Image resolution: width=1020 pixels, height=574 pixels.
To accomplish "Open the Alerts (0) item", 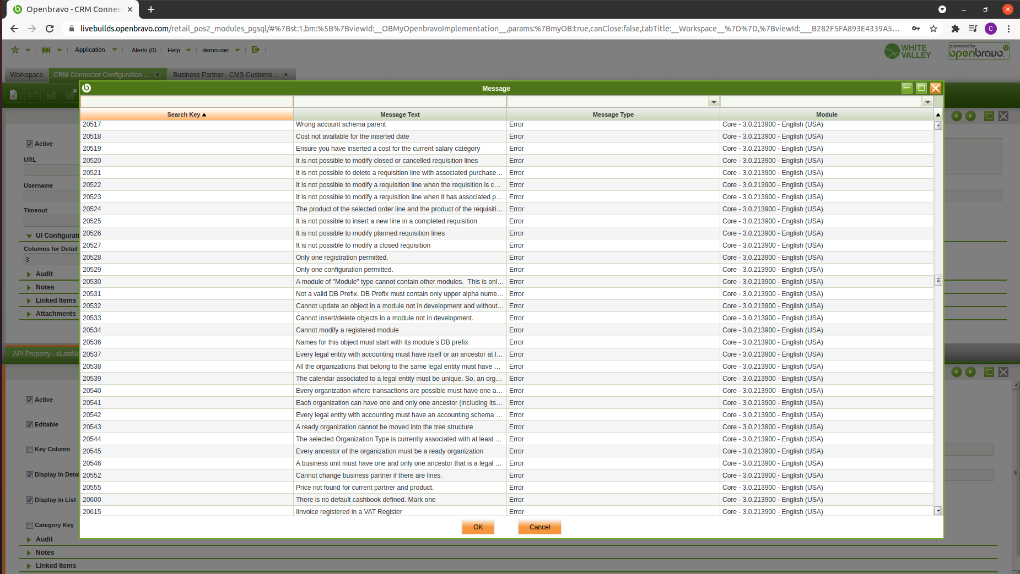I will pyautogui.click(x=144, y=50).
